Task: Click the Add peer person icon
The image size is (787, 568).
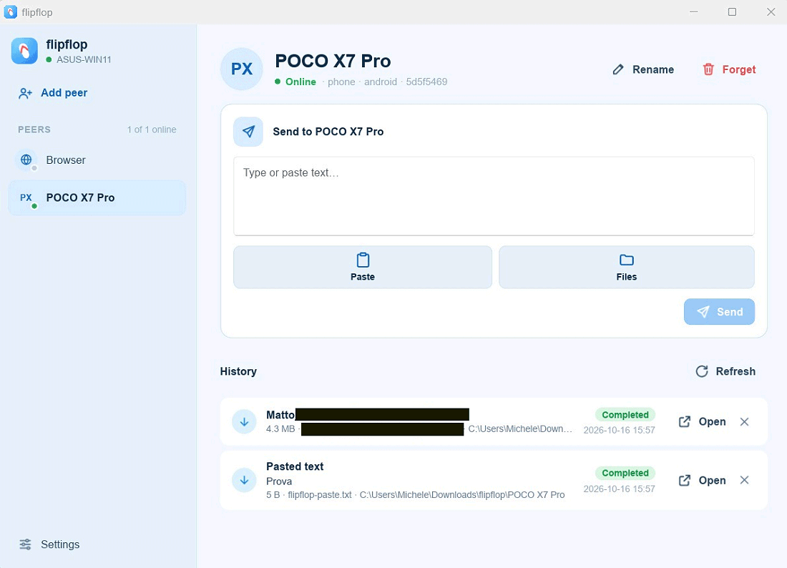Action: (25, 93)
